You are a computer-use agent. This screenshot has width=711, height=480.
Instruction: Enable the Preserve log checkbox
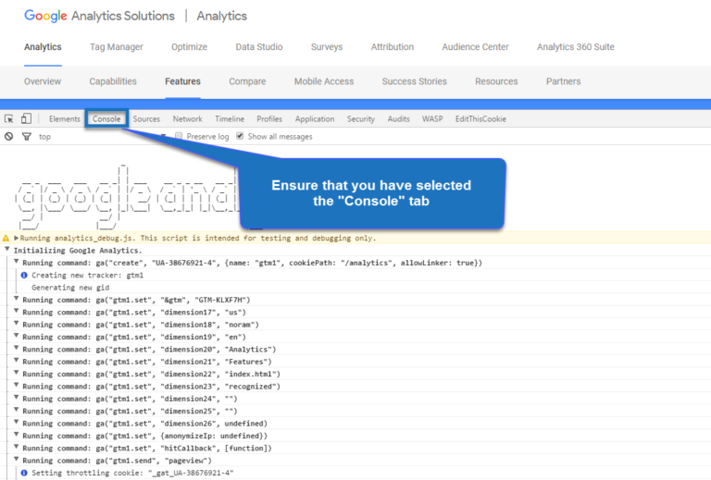pos(179,136)
